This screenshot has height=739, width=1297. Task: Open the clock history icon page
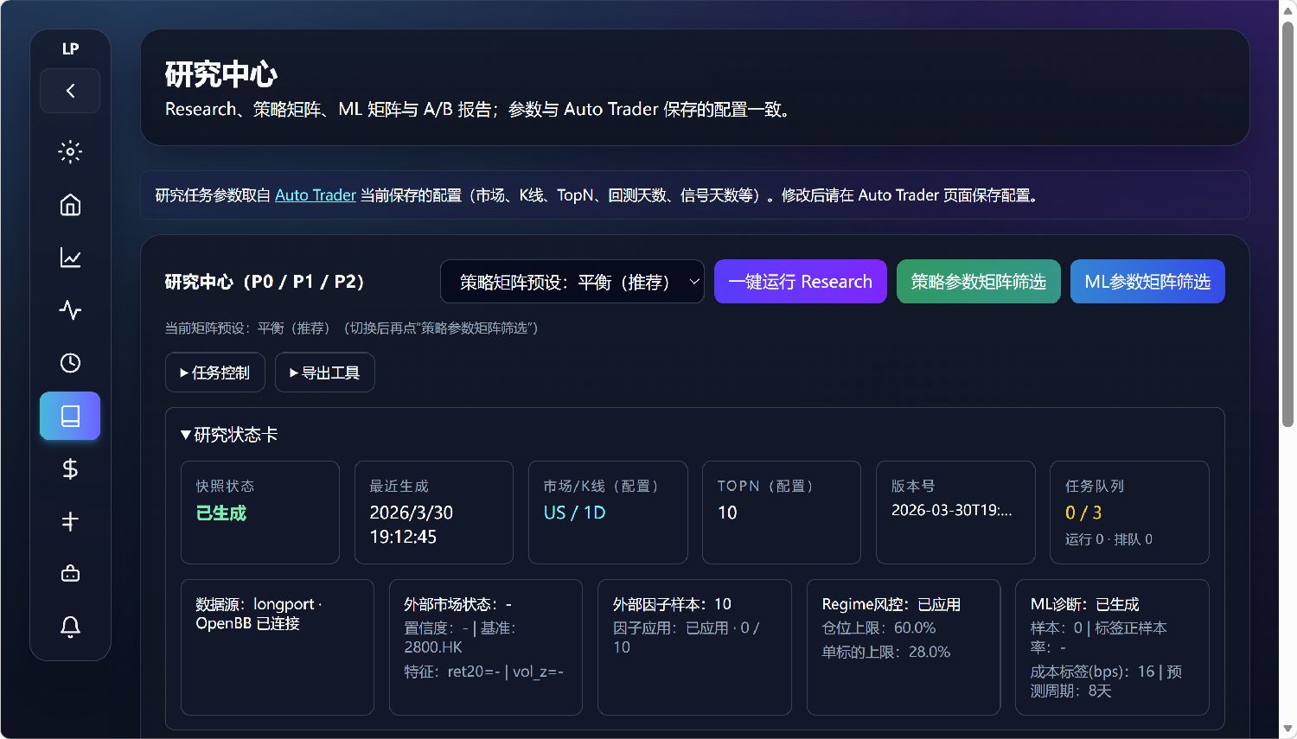point(70,363)
